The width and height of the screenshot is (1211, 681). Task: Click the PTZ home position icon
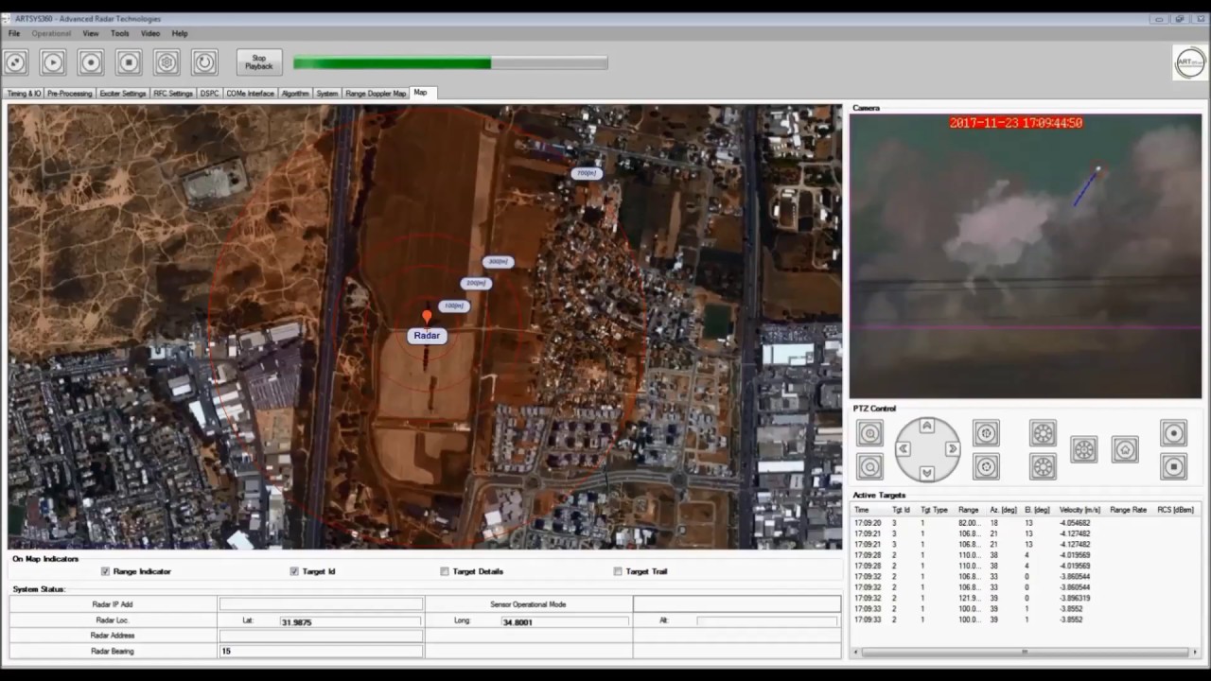[x=1125, y=449]
